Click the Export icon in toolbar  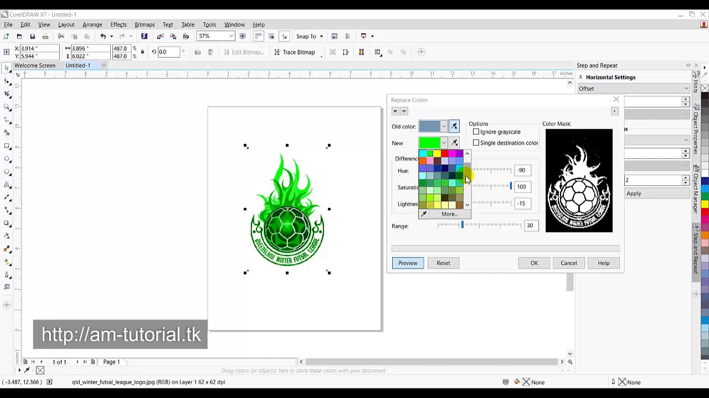click(x=173, y=36)
